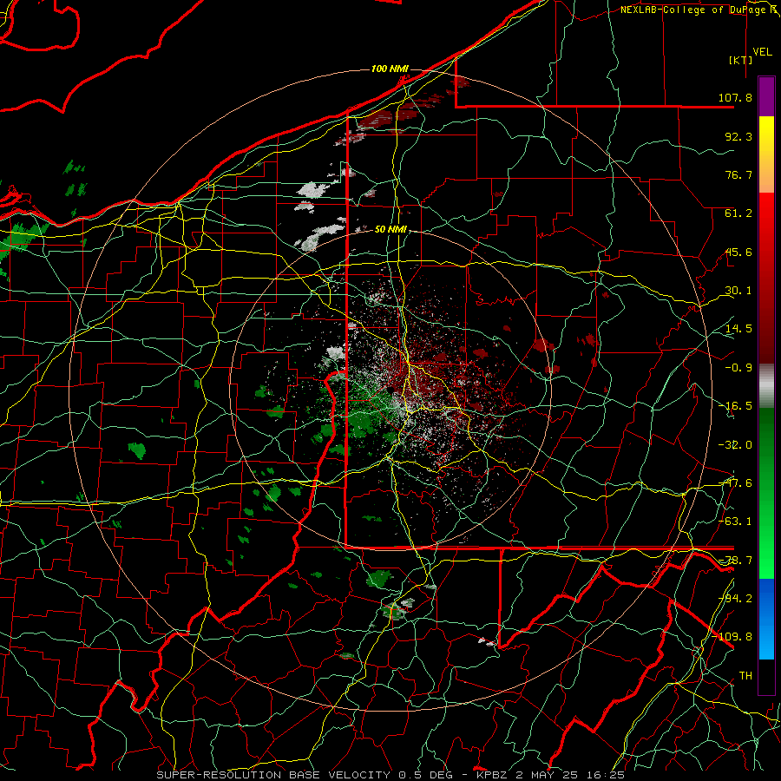Screen dimensions: 781x781
Task: Click the 30.1 legend value
Action: [738, 291]
